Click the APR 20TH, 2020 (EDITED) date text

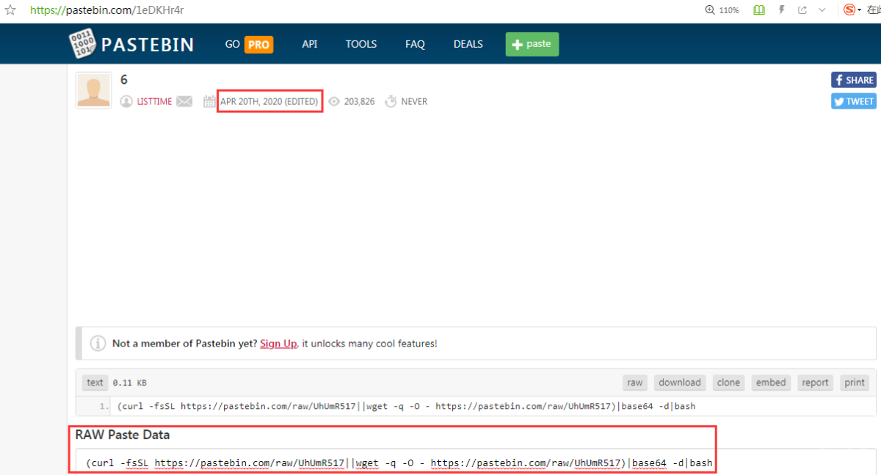tap(269, 101)
